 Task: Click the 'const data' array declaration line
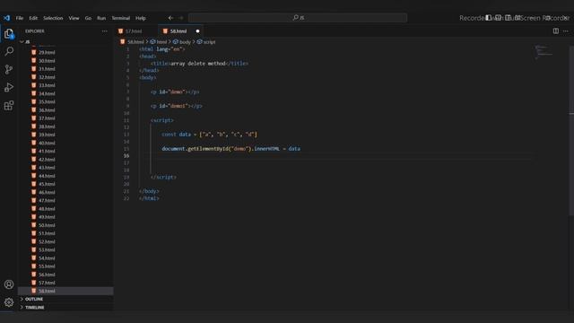click(x=209, y=135)
